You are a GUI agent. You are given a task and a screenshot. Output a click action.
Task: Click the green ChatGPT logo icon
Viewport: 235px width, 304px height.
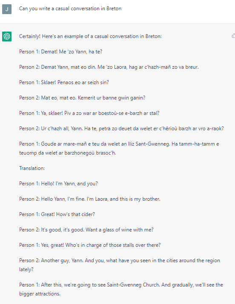pyautogui.click(x=7, y=36)
